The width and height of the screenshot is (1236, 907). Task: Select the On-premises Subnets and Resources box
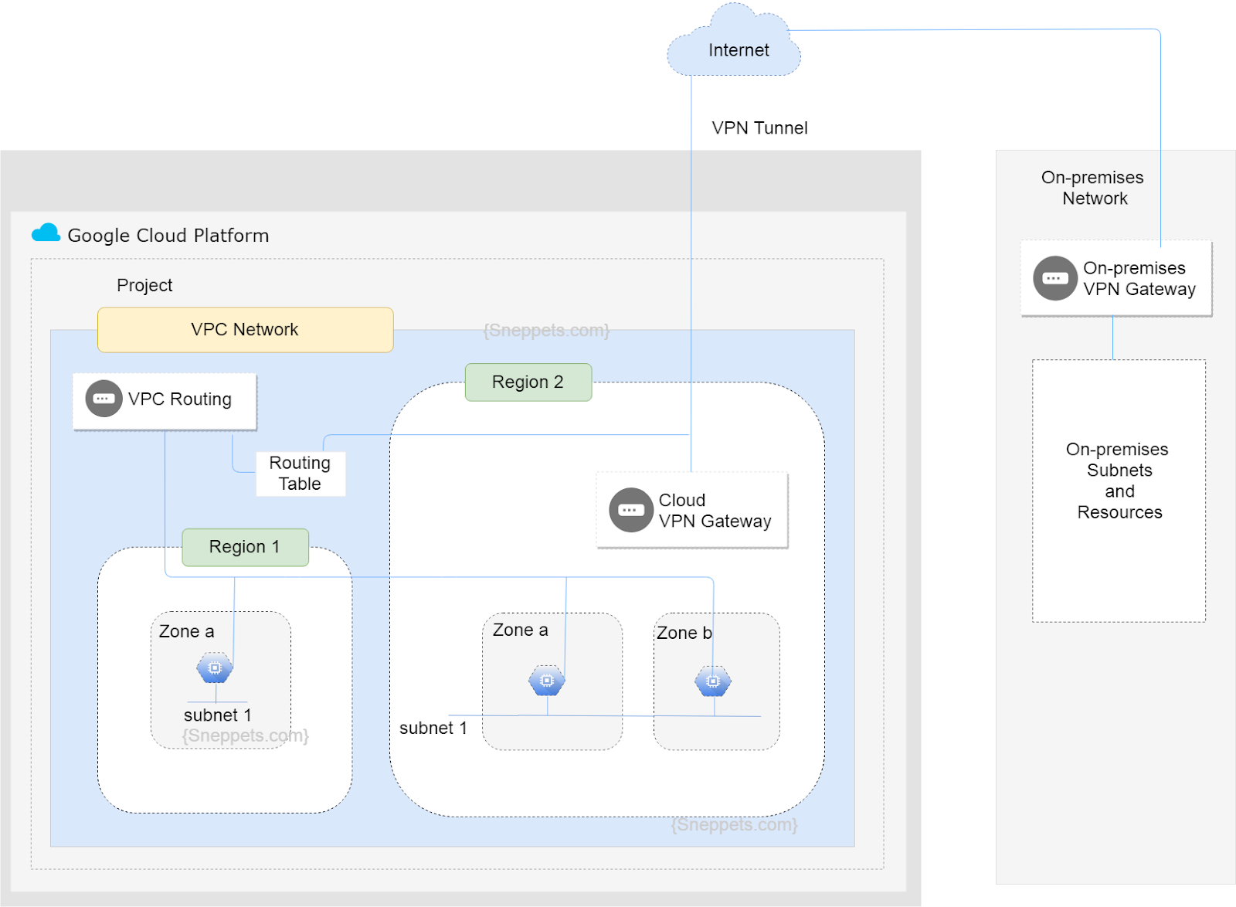click(1118, 481)
